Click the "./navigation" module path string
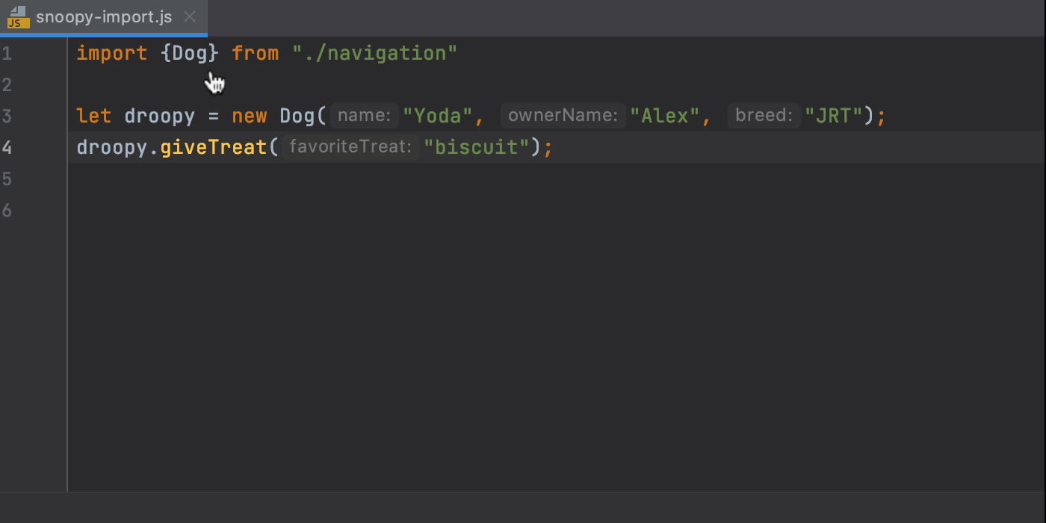 click(374, 54)
